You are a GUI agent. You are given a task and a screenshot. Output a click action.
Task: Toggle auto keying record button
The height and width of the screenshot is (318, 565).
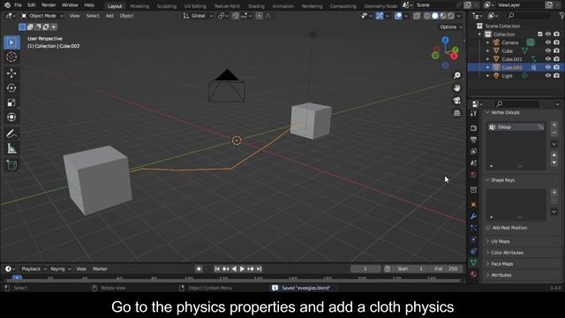(x=199, y=269)
